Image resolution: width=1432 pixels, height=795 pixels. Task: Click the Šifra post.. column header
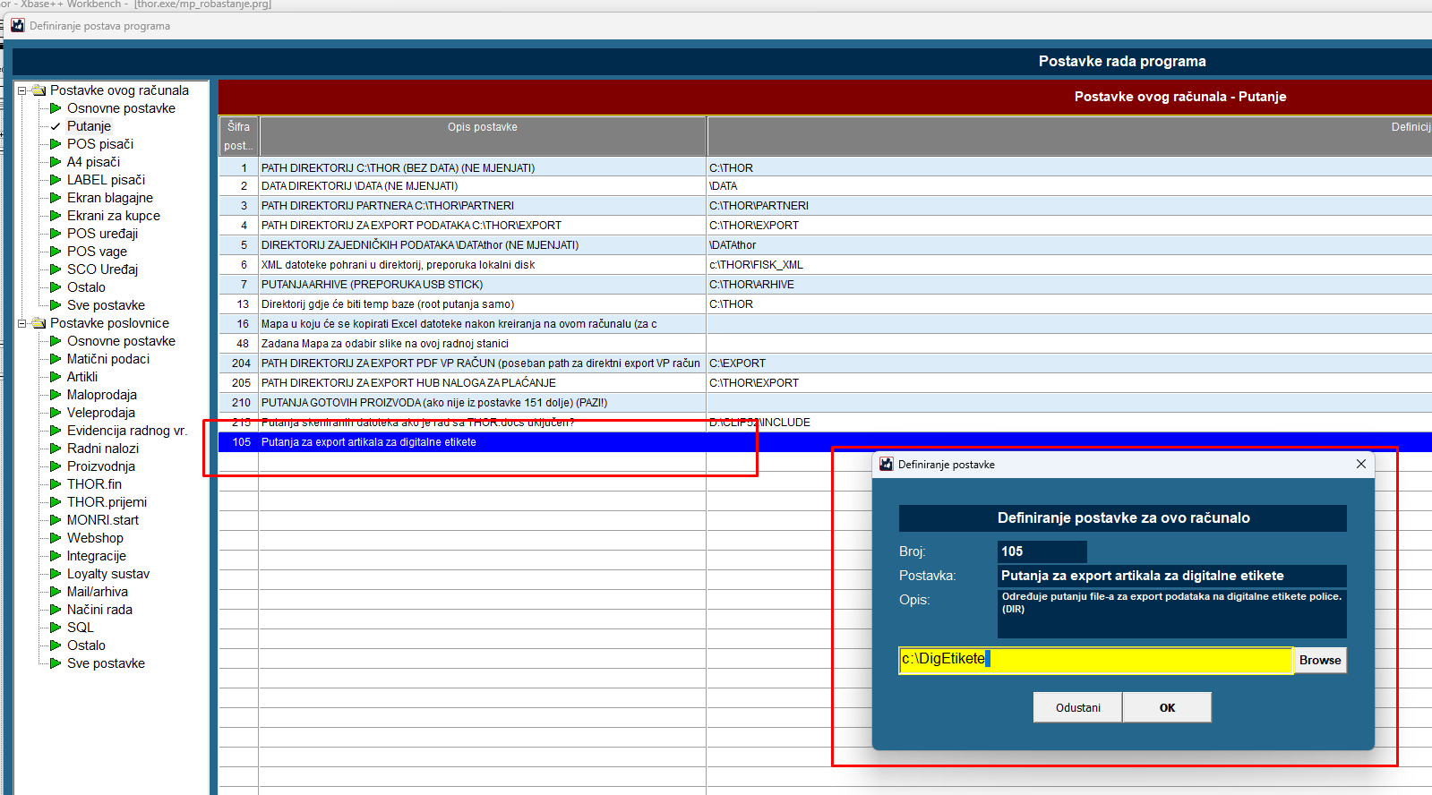(238, 136)
